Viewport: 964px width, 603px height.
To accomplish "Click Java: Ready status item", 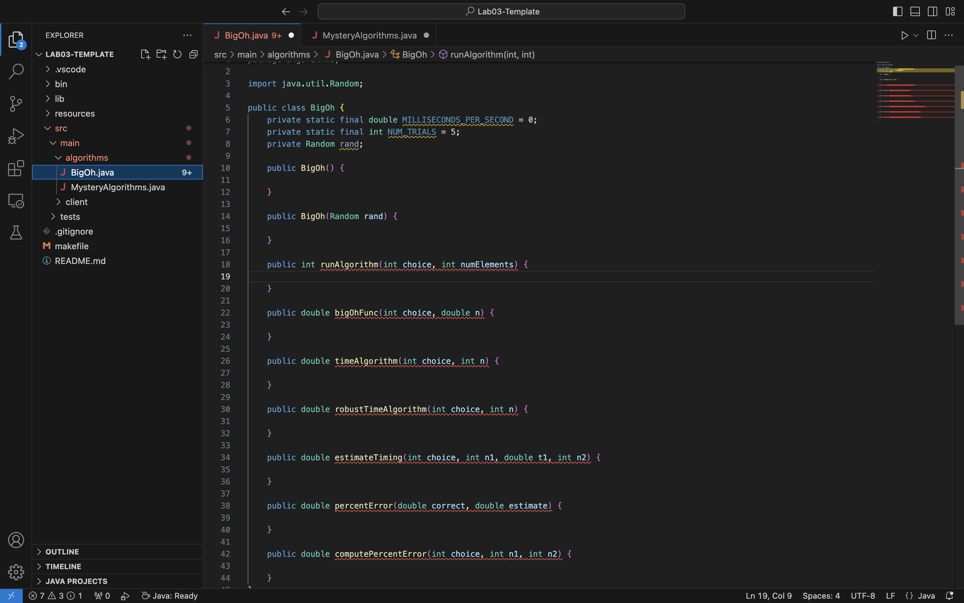I will point(170,596).
